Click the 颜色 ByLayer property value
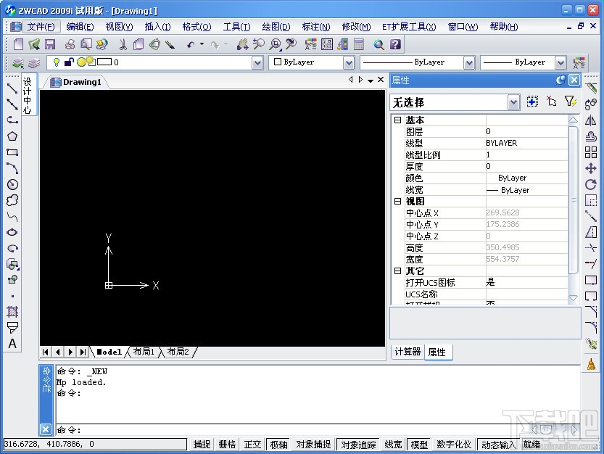The height and width of the screenshot is (454, 604). point(526,178)
